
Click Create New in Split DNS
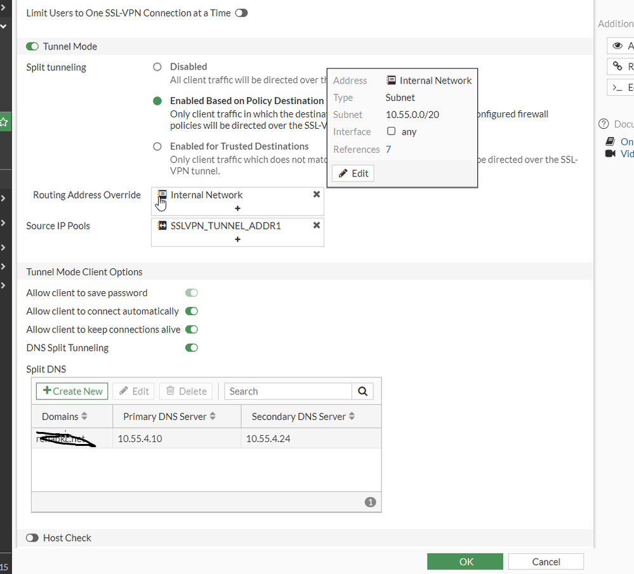pos(72,391)
